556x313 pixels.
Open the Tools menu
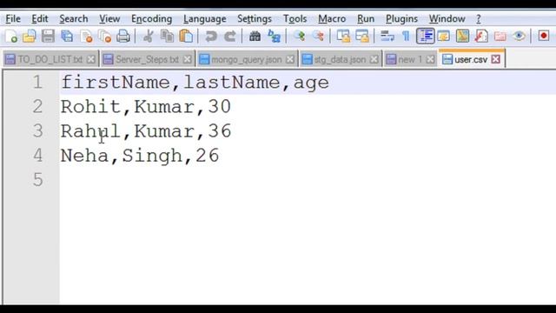click(x=295, y=19)
